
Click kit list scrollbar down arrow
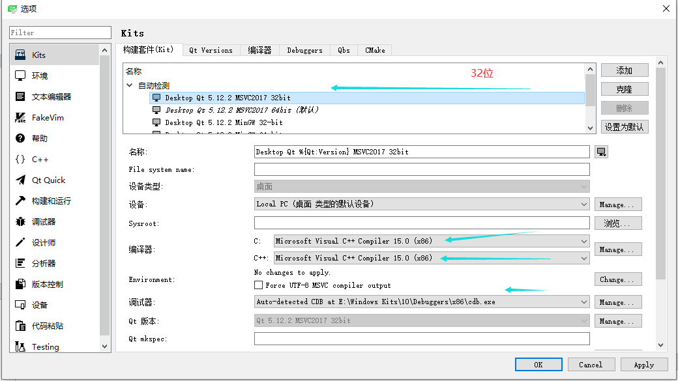[x=590, y=128]
